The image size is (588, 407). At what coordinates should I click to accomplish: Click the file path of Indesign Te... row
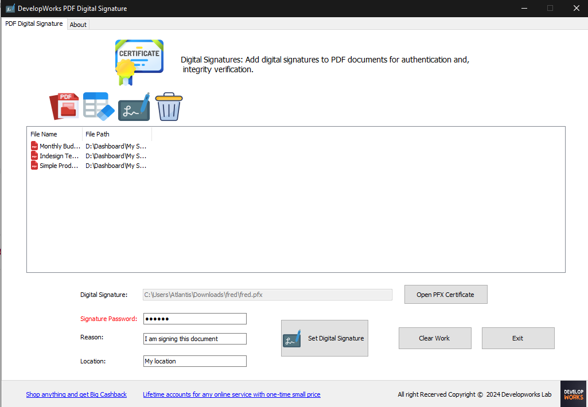(116, 155)
